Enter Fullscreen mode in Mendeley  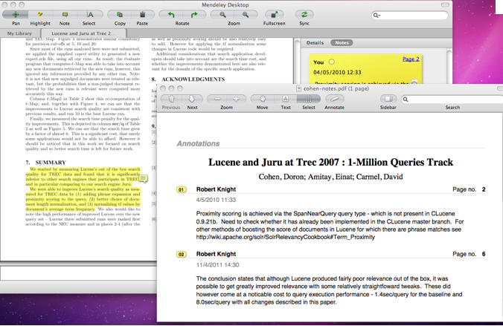click(274, 15)
